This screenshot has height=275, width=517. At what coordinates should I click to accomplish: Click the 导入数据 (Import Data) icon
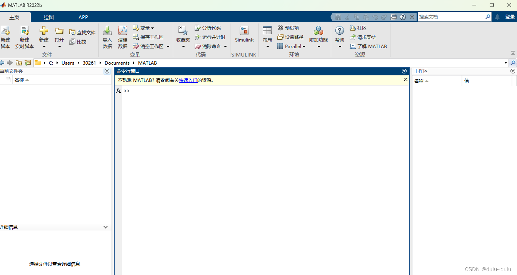(x=107, y=31)
